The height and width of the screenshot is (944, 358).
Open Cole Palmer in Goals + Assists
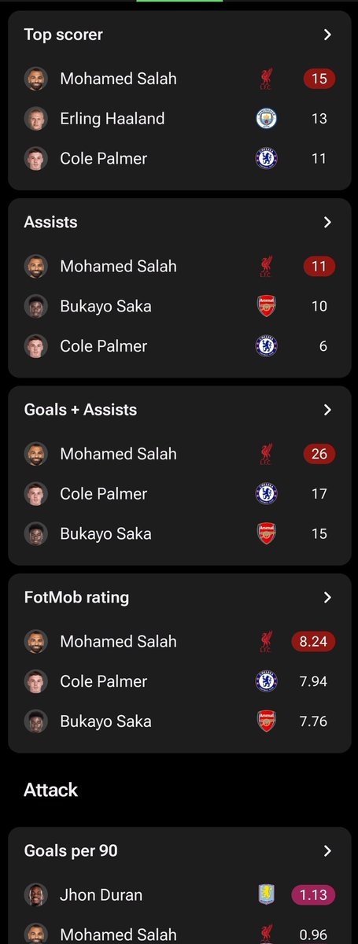click(x=179, y=494)
